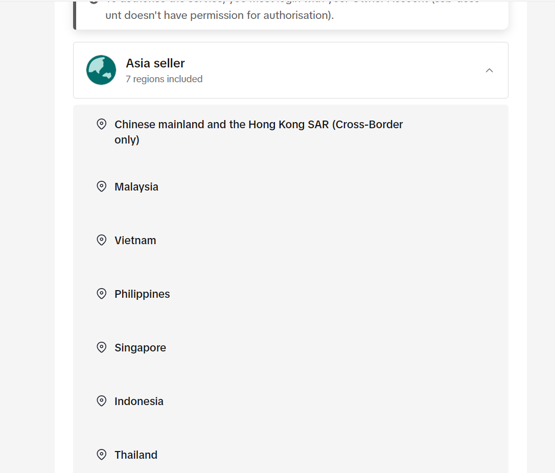Click the location pin beside Thailand
The width and height of the screenshot is (555, 473).
coord(102,455)
